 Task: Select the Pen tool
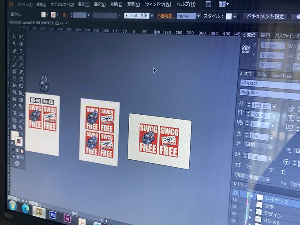point(15,51)
